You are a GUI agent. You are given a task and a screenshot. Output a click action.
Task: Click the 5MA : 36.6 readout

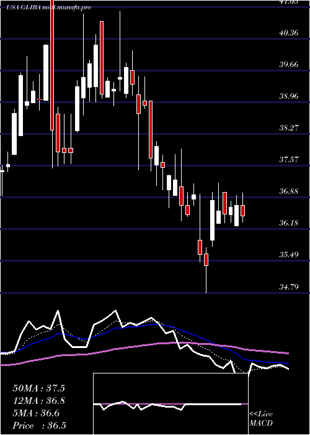36,413
